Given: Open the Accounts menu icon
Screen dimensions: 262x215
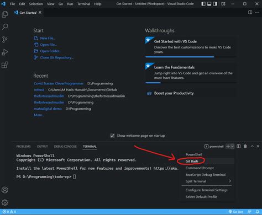Looking at the screenshot, I should pos(5,190).
